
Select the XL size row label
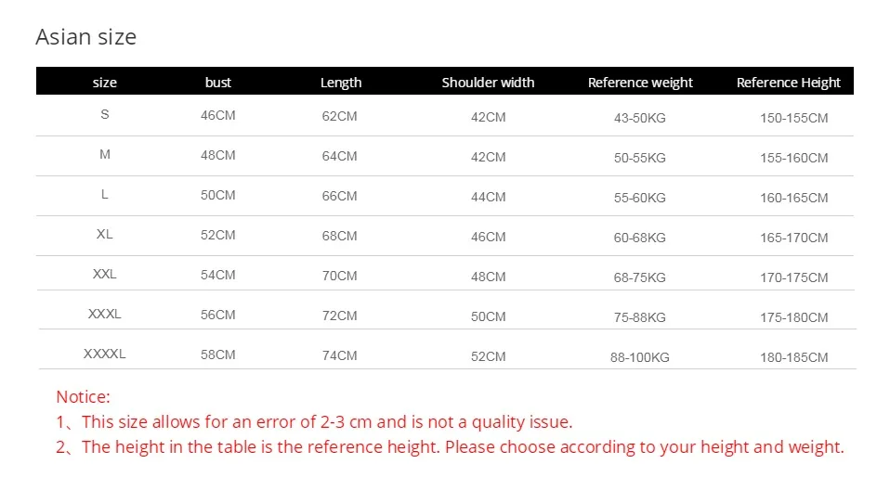click(104, 234)
